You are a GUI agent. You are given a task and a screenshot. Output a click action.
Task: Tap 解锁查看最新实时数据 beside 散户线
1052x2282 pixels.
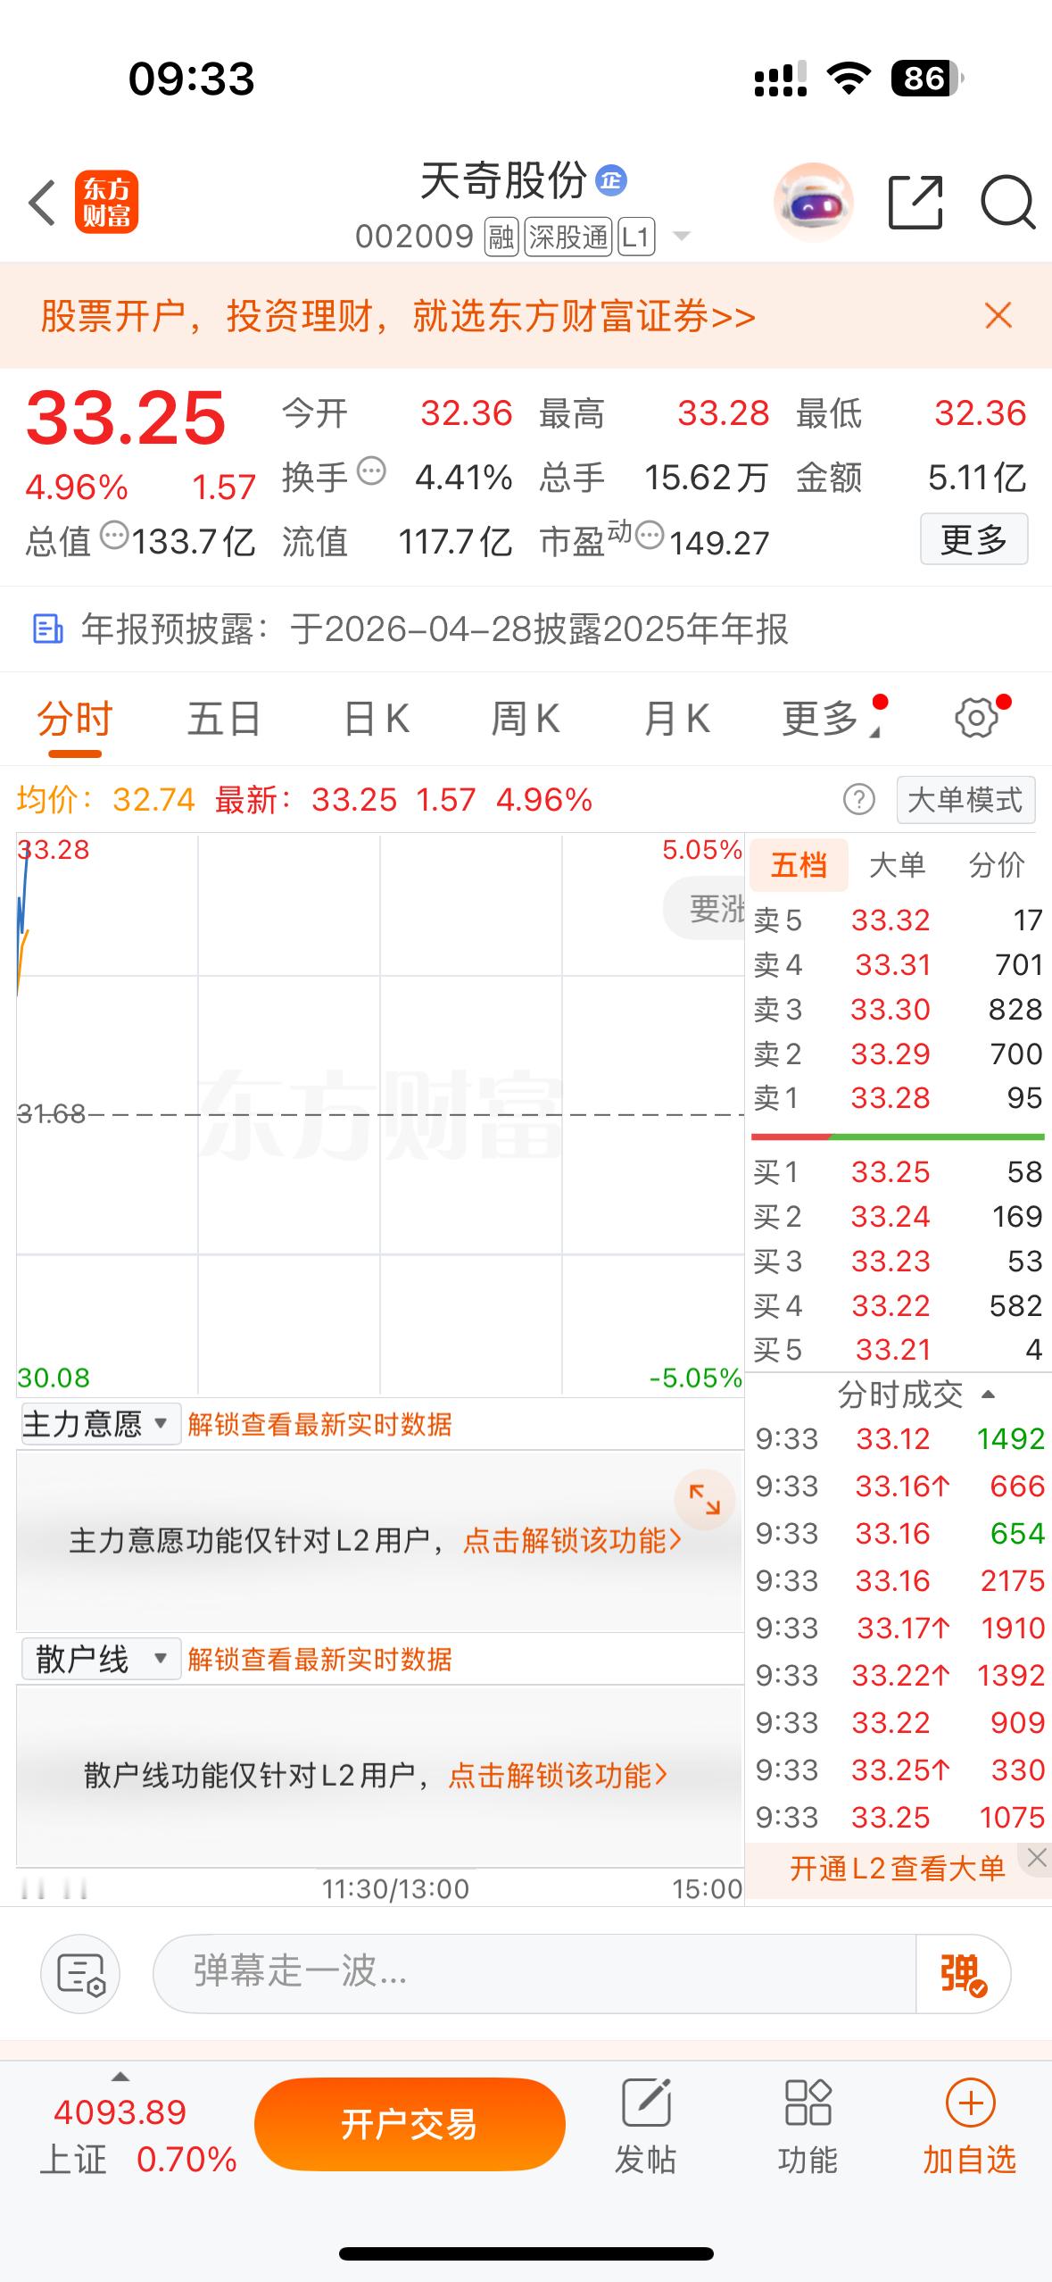(x=320, y=1660)
